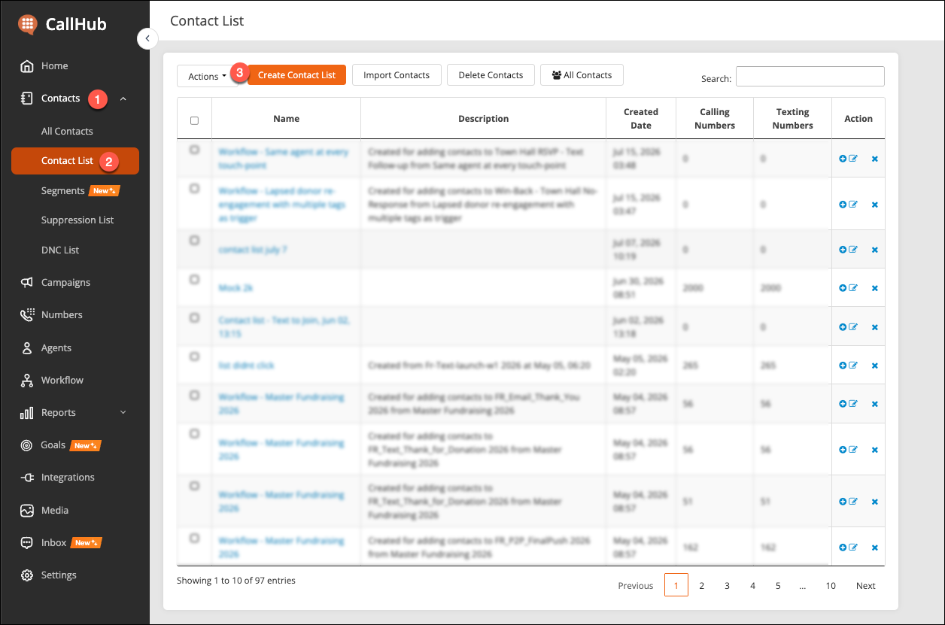The image size is (945, 625).
Task: Sort by the Name column header
Action: coord(286,119)
